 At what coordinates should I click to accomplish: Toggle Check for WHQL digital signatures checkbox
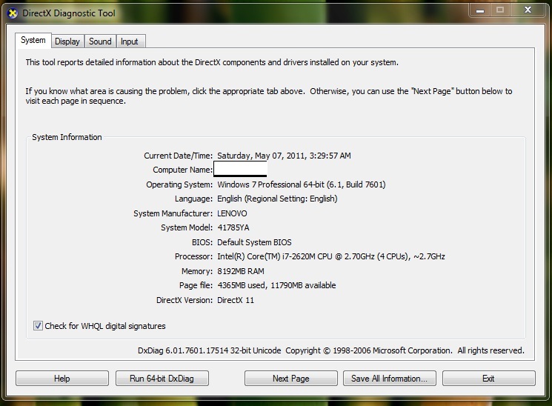tap(38, 326)
